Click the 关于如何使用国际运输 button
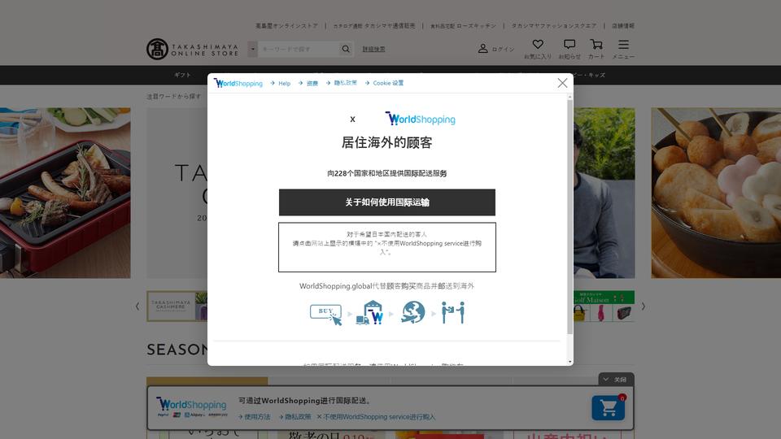781x439 pixels. click(387, 202)
